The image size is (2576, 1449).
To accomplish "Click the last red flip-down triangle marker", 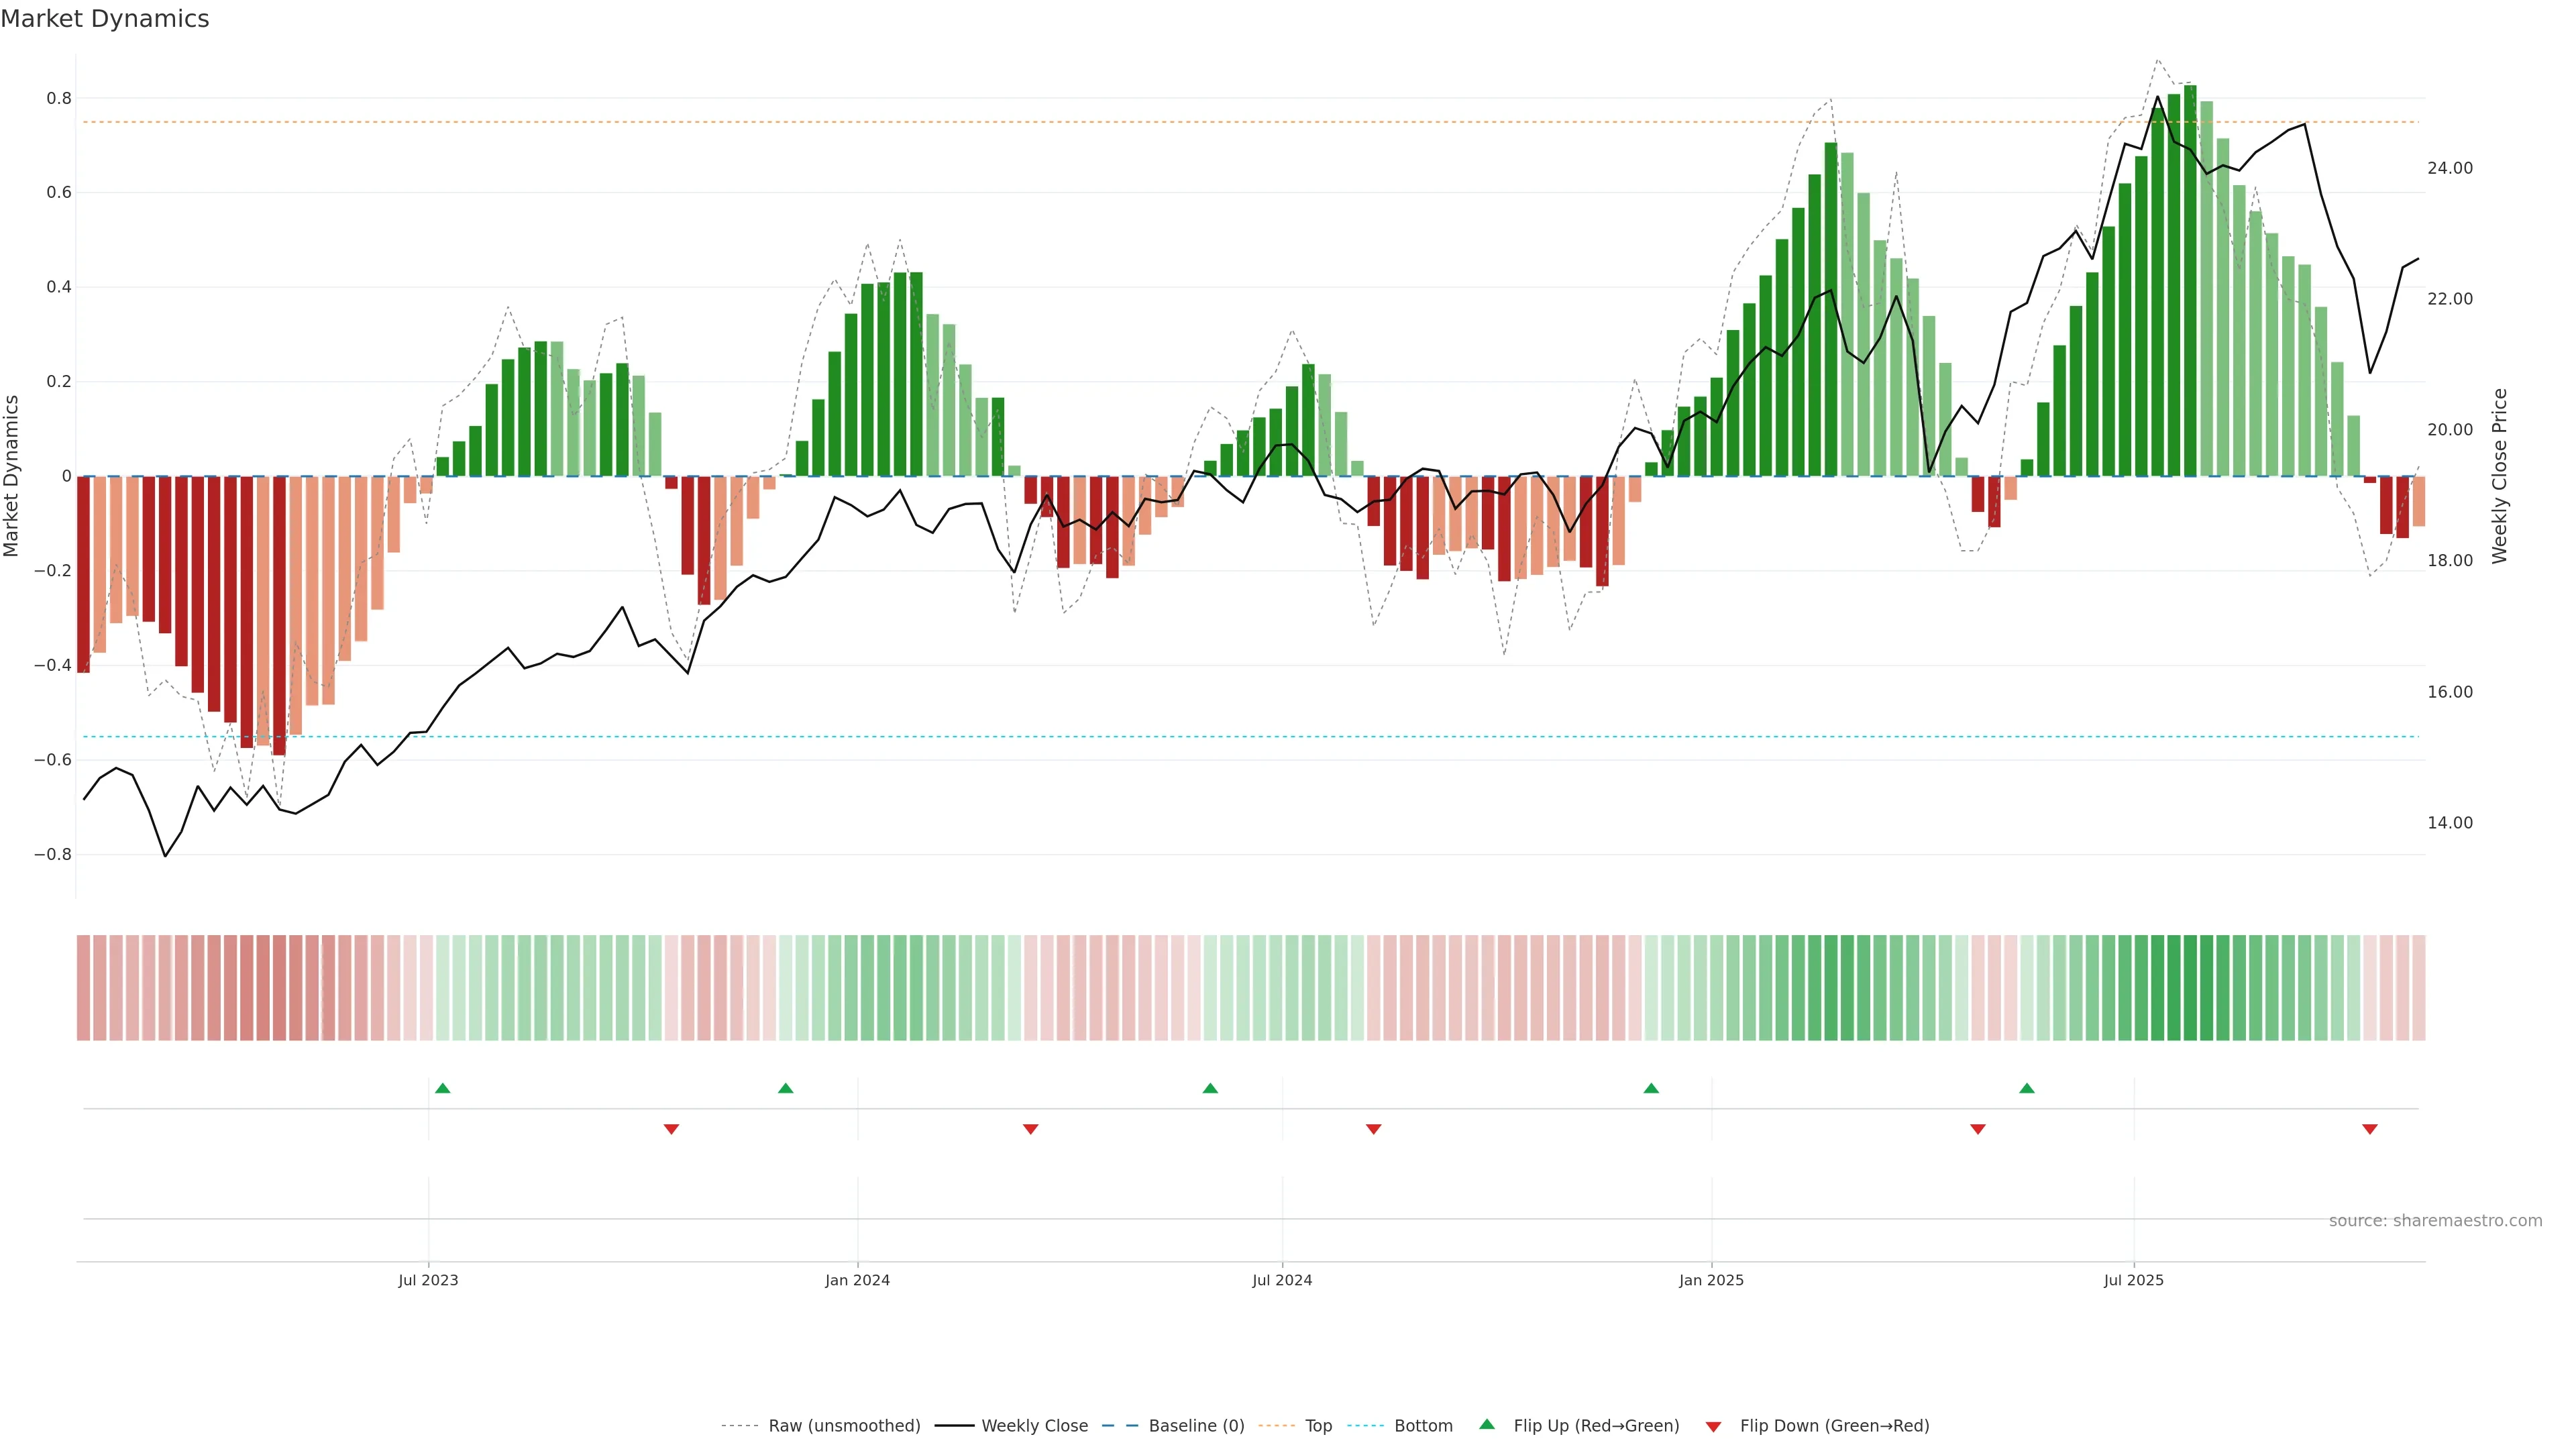I will coord(2369,1129).
